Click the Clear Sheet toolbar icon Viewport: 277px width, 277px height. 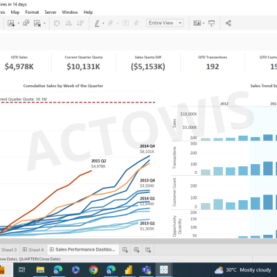37,23
